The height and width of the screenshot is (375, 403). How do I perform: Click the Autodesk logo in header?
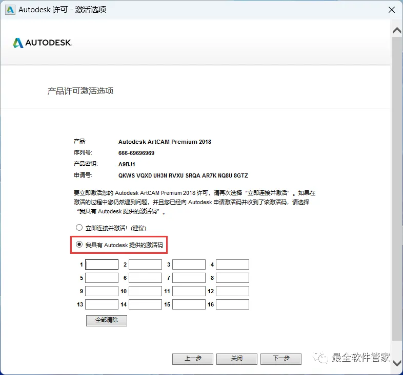(x=43, y=43)
